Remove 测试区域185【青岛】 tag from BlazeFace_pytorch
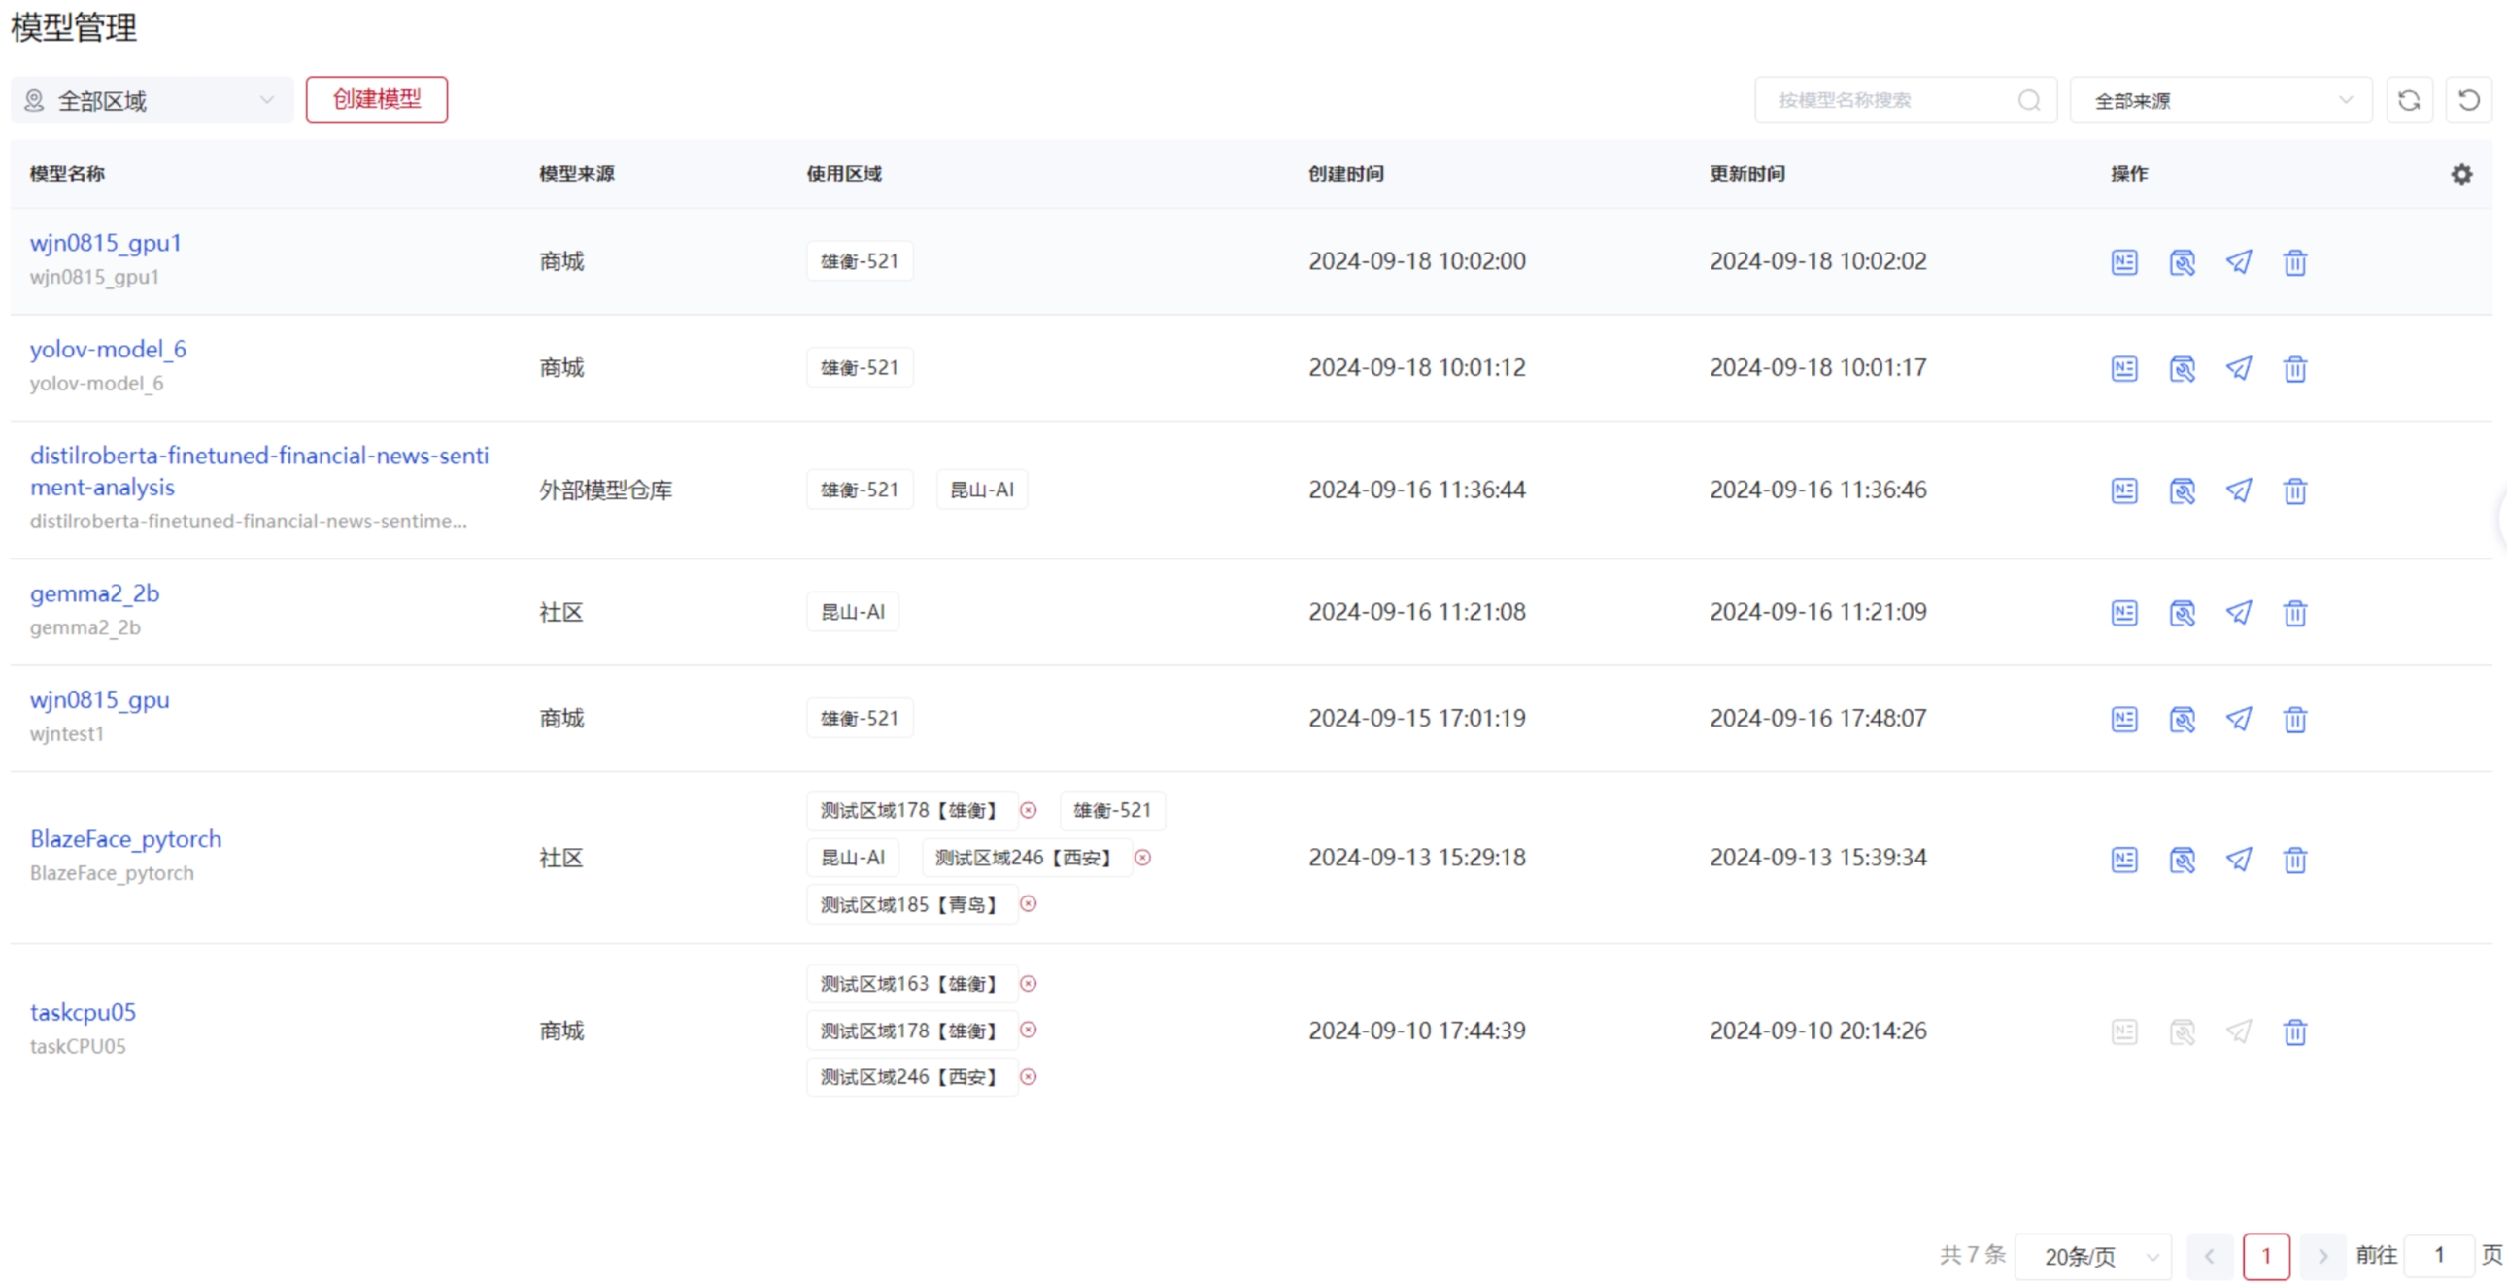 [x=1028, y=904]
